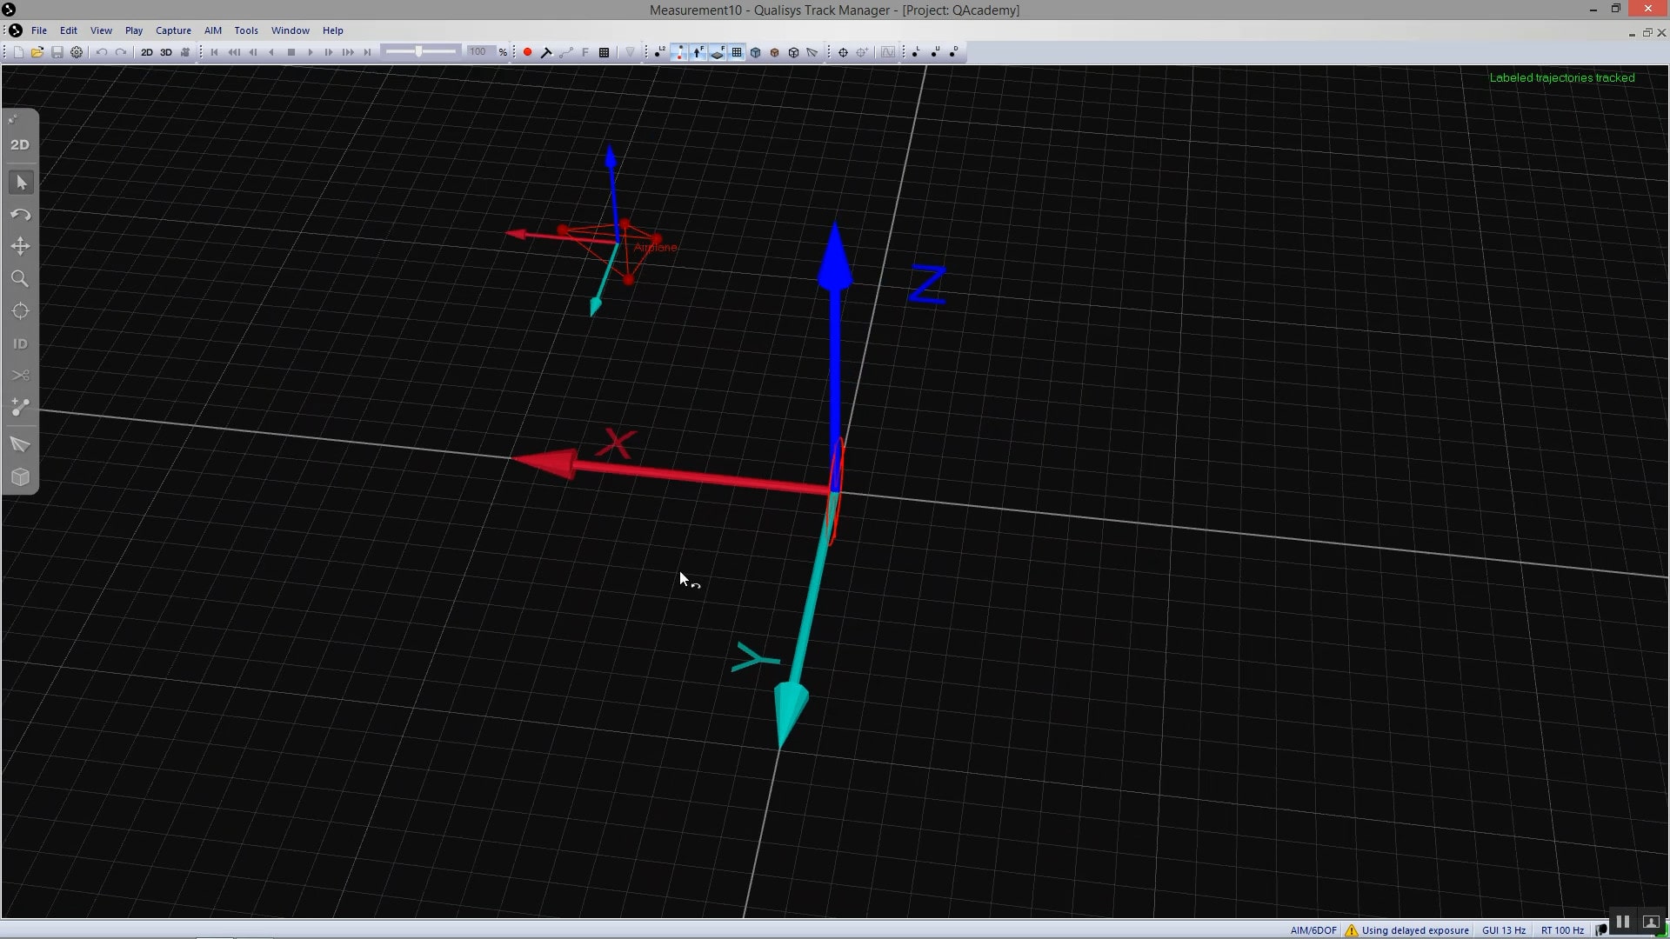
Task: Toggle 3D view button in top toolbar
Action: [x=165, y=52]
